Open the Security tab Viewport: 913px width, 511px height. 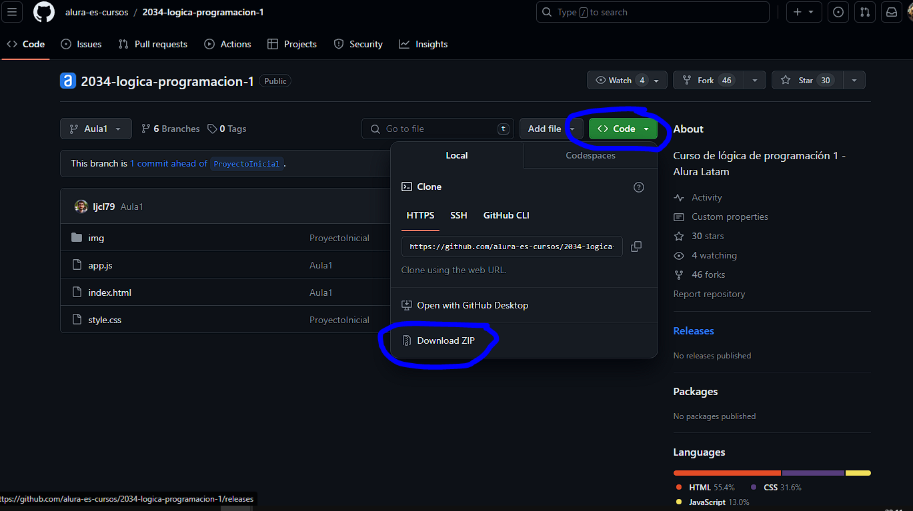(358, 44)
